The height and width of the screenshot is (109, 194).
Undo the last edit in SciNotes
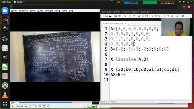coord(130,16)
